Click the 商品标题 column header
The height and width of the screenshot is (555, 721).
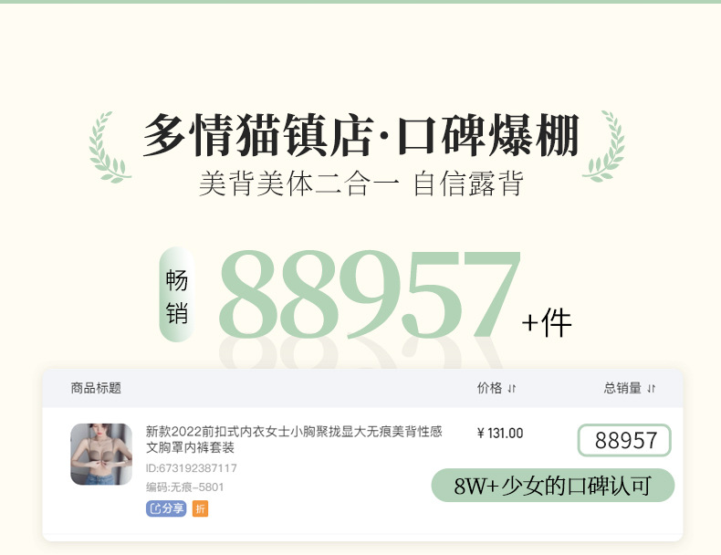96,388
